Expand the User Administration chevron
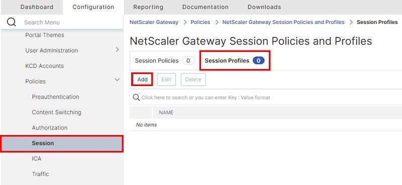This screenshot has height=185, width=402. (117, 49)
